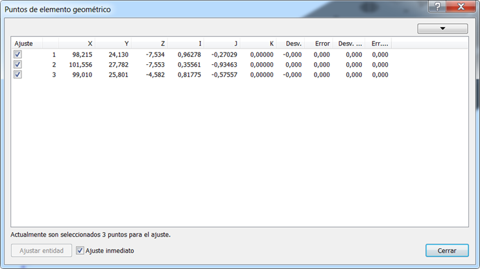The height and width of the screenshot is (269, 480).
Task: Click the truncated 'Err....' column header
Action: point(378,43)
